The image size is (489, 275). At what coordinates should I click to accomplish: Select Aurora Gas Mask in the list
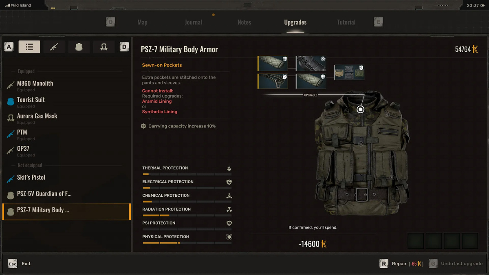[66, 118]
